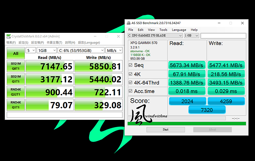Open the View menu in AS SSD Benchmark
Viewport: 255px width, 161px height.
pos(151,30)
